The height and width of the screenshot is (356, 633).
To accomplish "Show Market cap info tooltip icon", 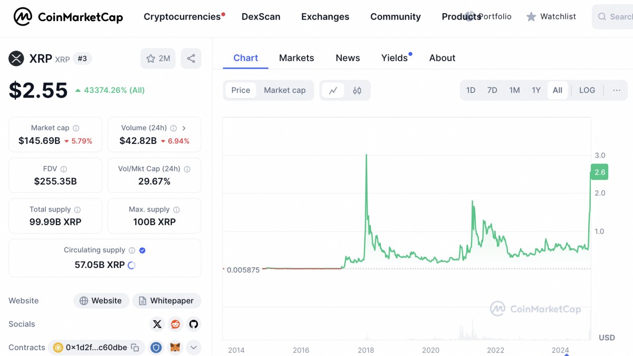I will point(76,128).
